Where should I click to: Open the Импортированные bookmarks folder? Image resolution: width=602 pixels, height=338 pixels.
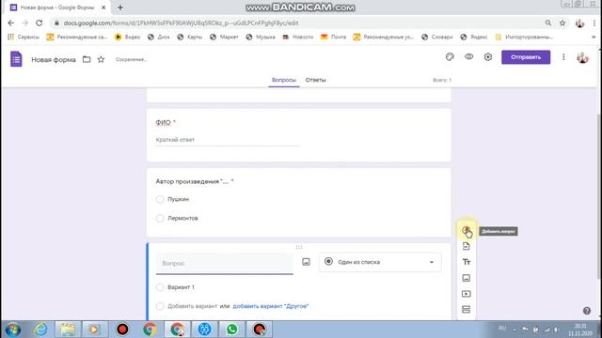tap(525, 37)
